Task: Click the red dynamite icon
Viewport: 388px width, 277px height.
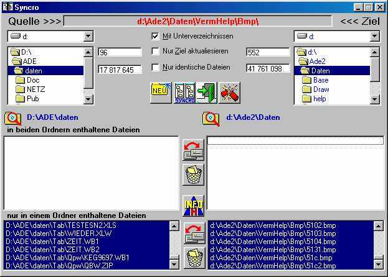Action: [229, 92]
